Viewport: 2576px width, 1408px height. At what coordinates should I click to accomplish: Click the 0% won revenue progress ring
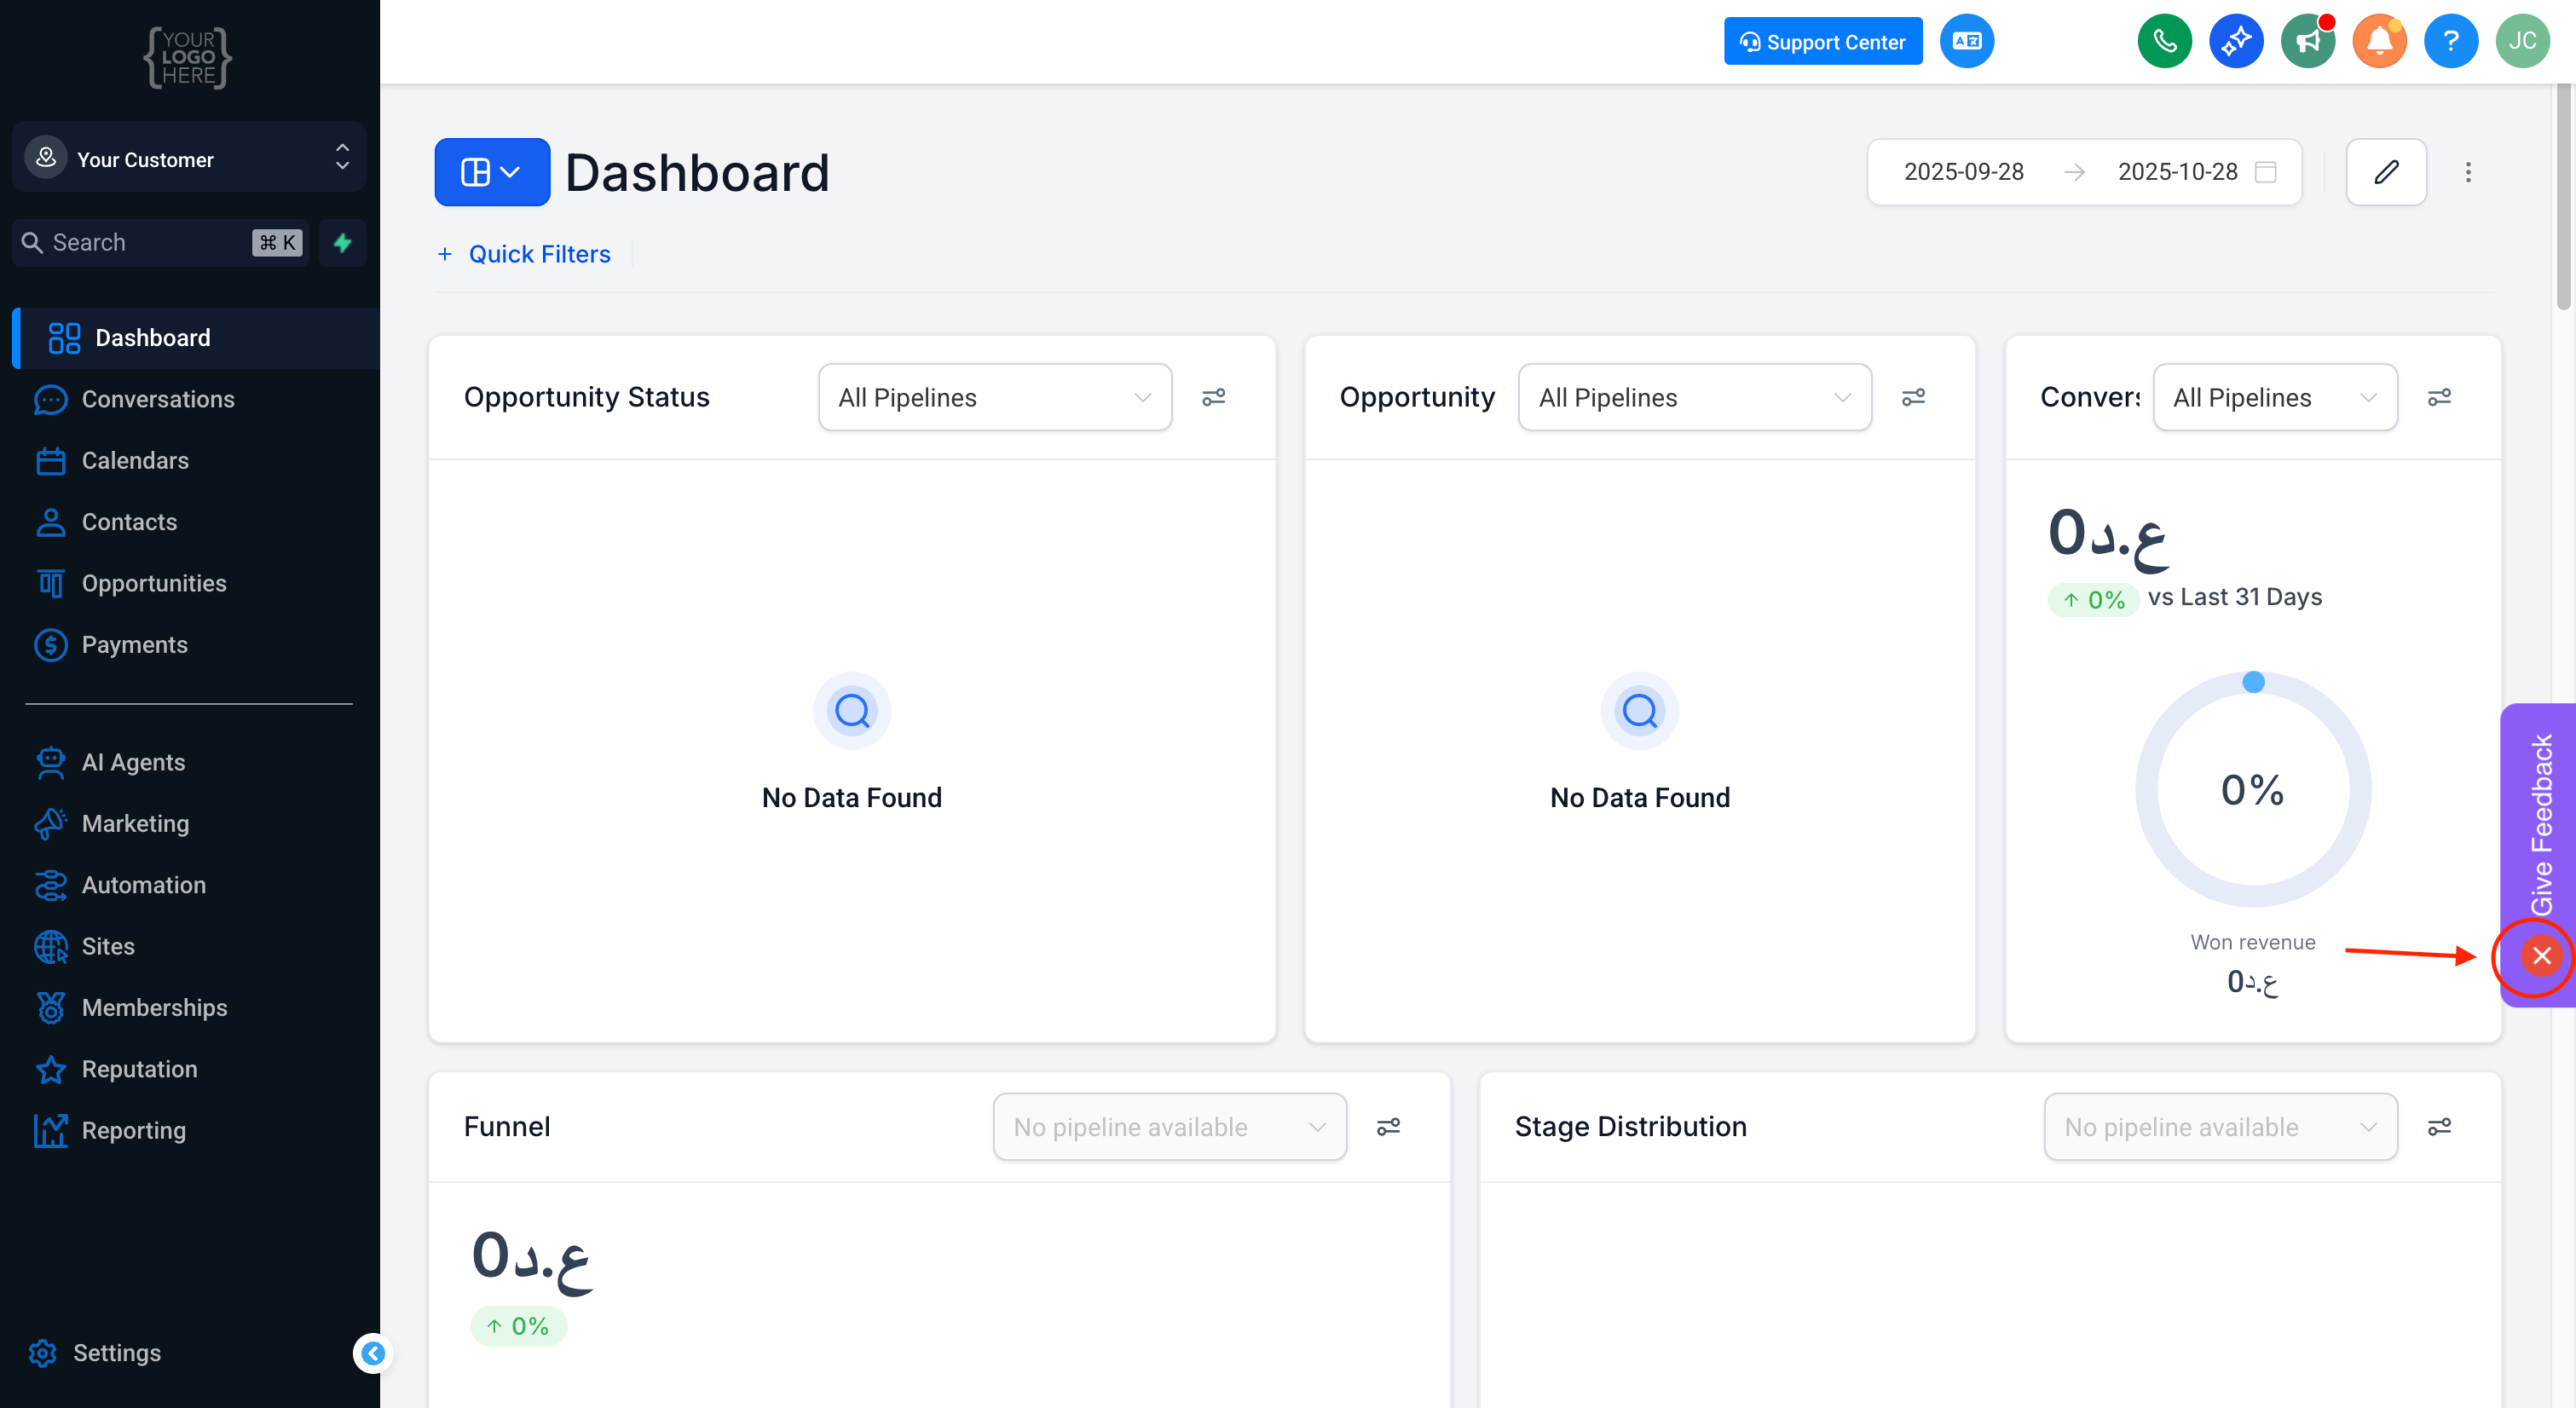2253,789
